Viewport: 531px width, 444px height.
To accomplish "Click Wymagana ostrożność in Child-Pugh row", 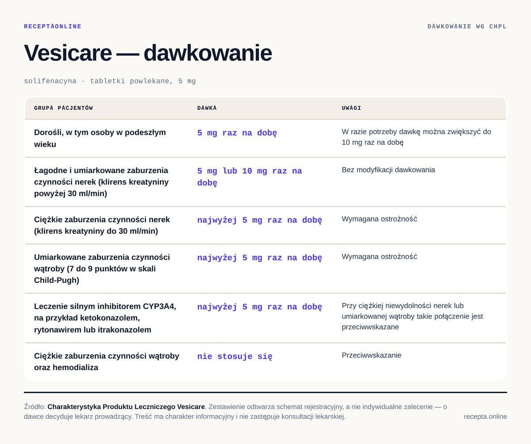I will coord(379,257).
